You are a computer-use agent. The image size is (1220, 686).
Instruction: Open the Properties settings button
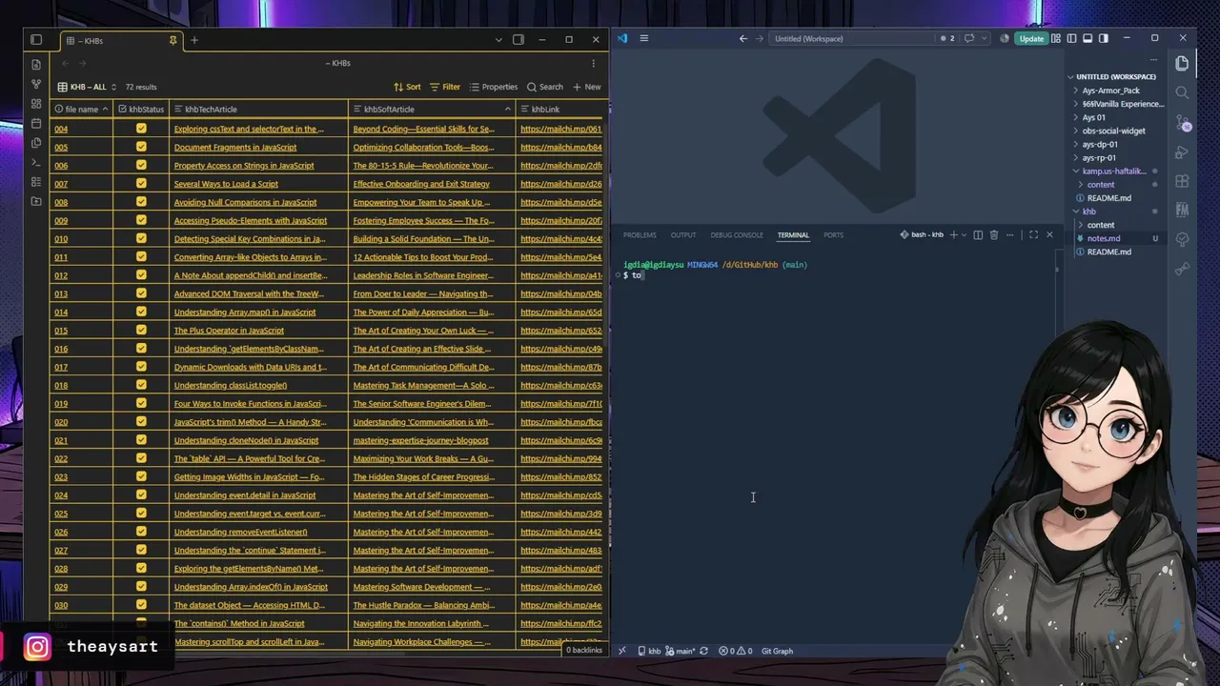(x=494, y=87)
